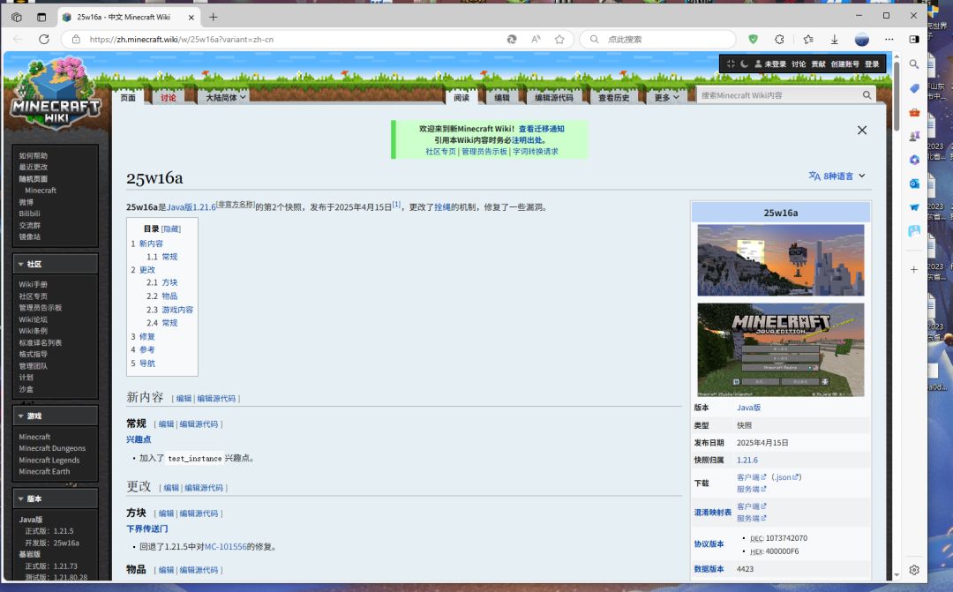Open the tab actions menu icon
The height and width of the screenshot is (592, 953).
(41, 17)
